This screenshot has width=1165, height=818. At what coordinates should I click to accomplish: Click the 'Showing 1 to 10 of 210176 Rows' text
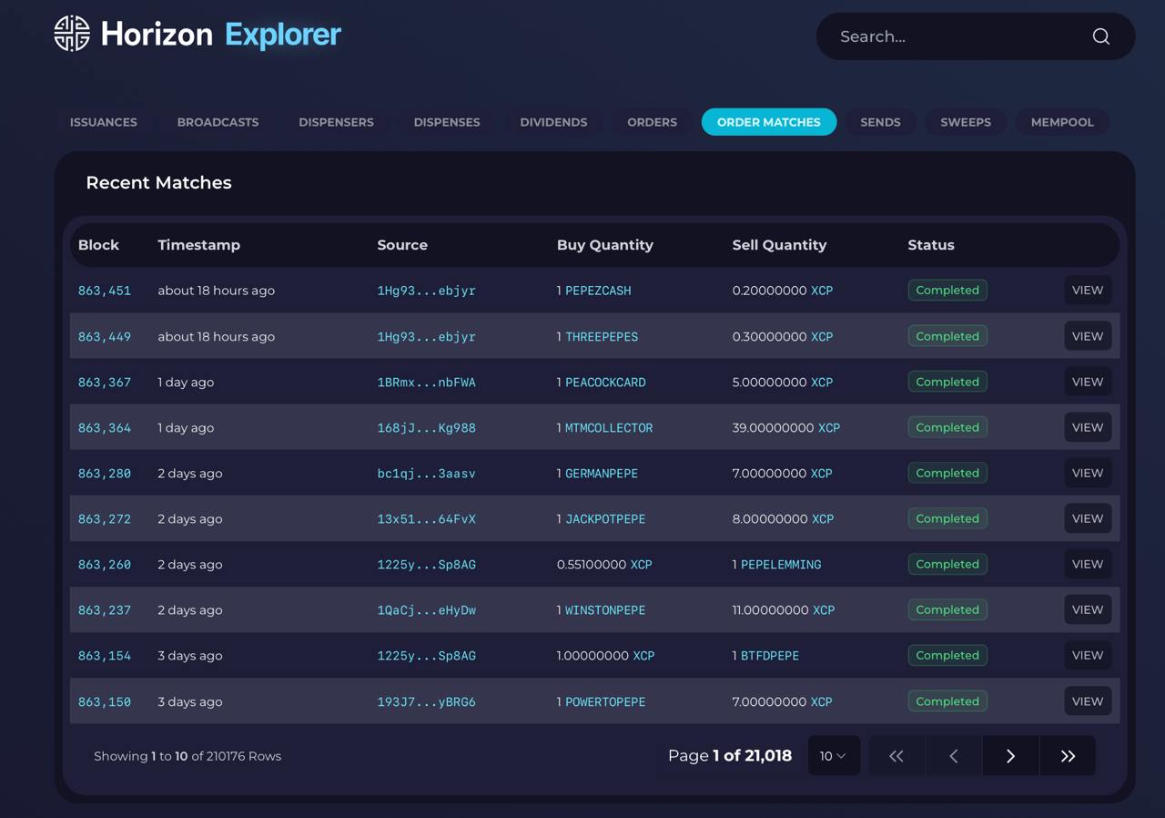click(187, 756)
